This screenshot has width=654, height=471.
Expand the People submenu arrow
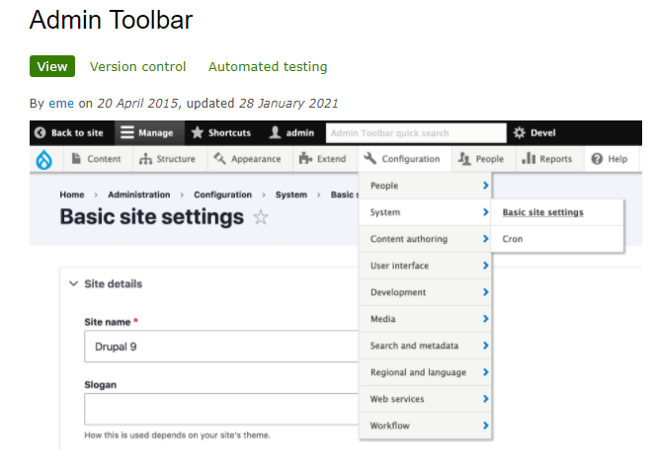pyautogui.click(x=485, y=186)
